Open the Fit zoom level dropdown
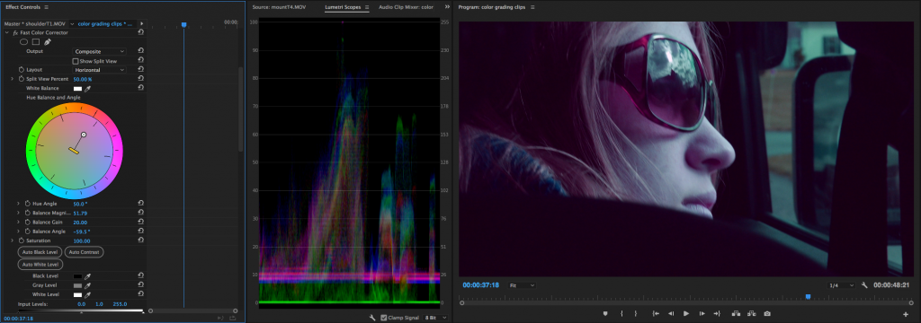921x323 pixels. tap(522, 285)
